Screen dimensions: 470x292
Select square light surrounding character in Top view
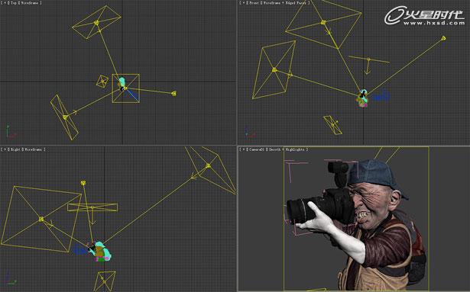[125, 88]
